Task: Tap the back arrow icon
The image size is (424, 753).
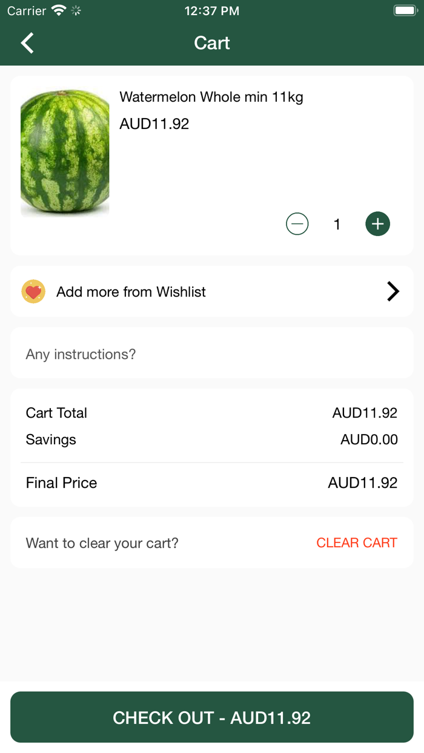Action: [27, 43]
